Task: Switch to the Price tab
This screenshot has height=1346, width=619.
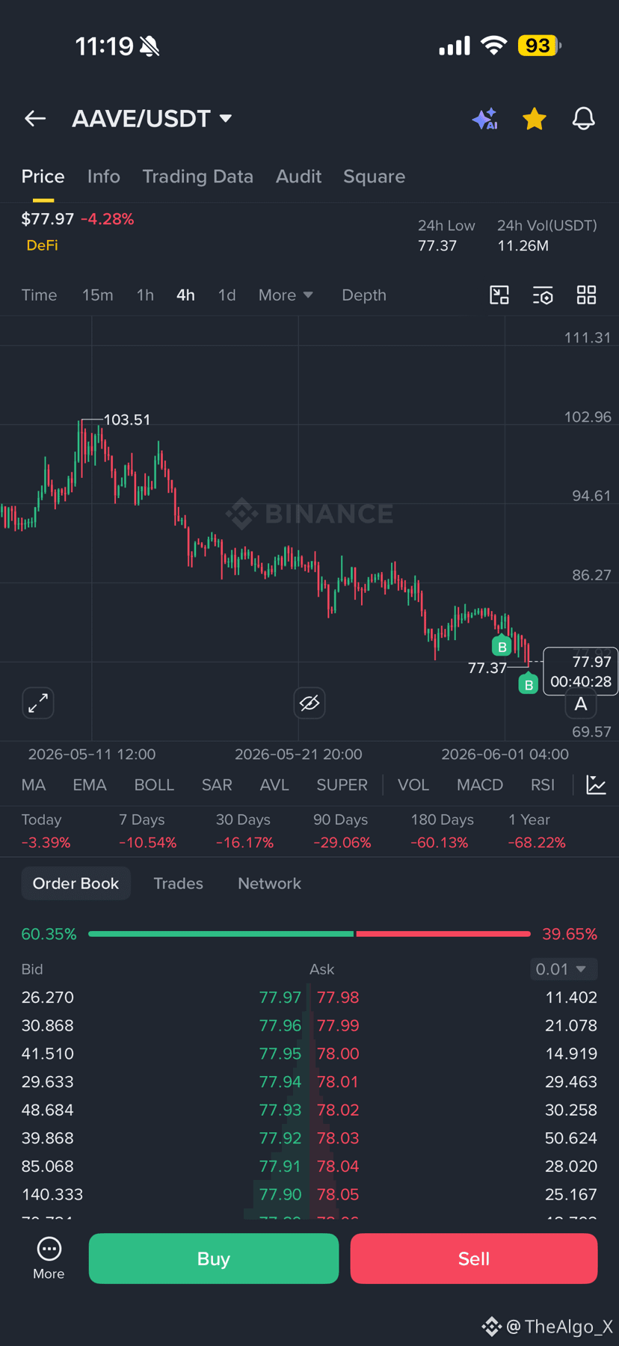Action: (x=43, y=176)
